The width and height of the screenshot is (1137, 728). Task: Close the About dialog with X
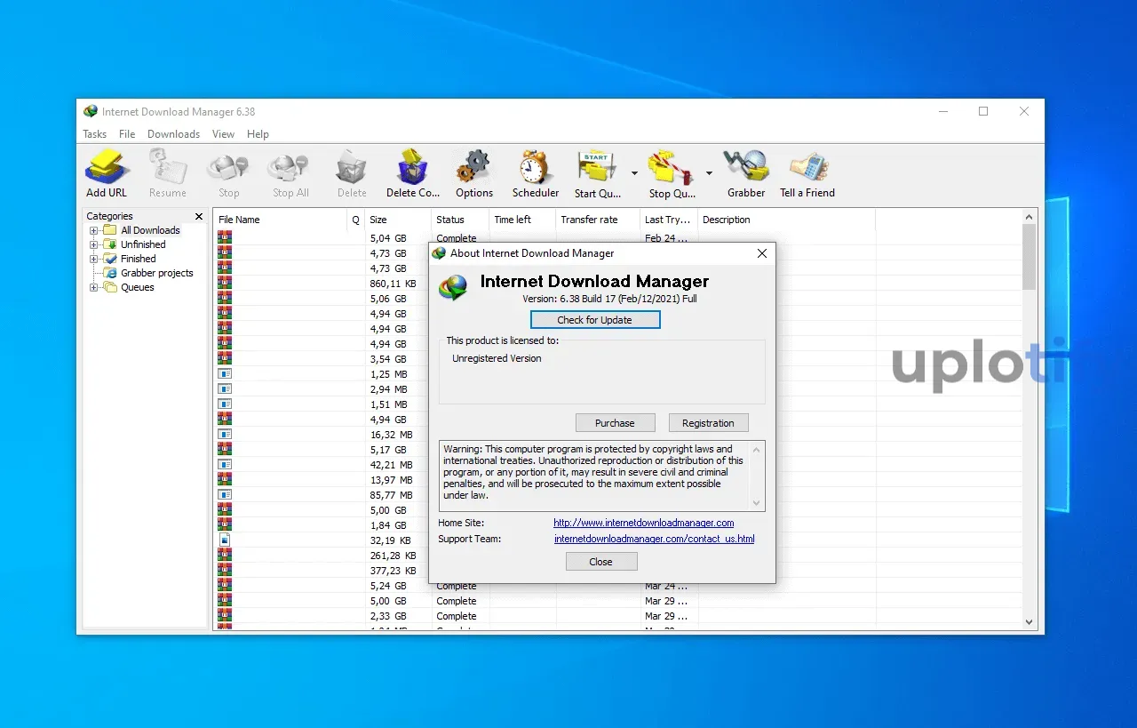pyautogui.click(x=761, y=253)
